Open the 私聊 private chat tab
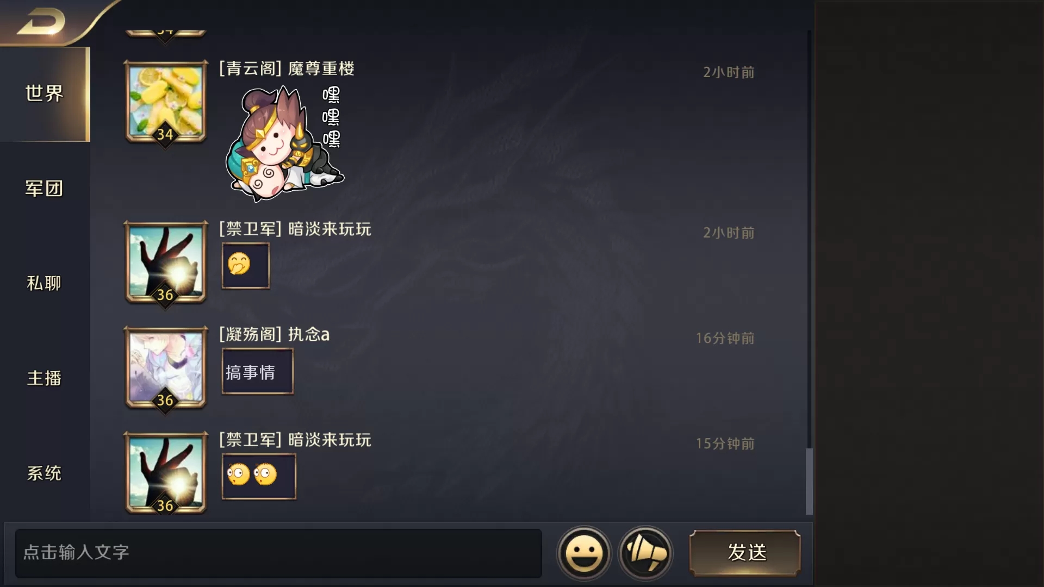The width and height of the screenshot is (1044, 587). 45,283
